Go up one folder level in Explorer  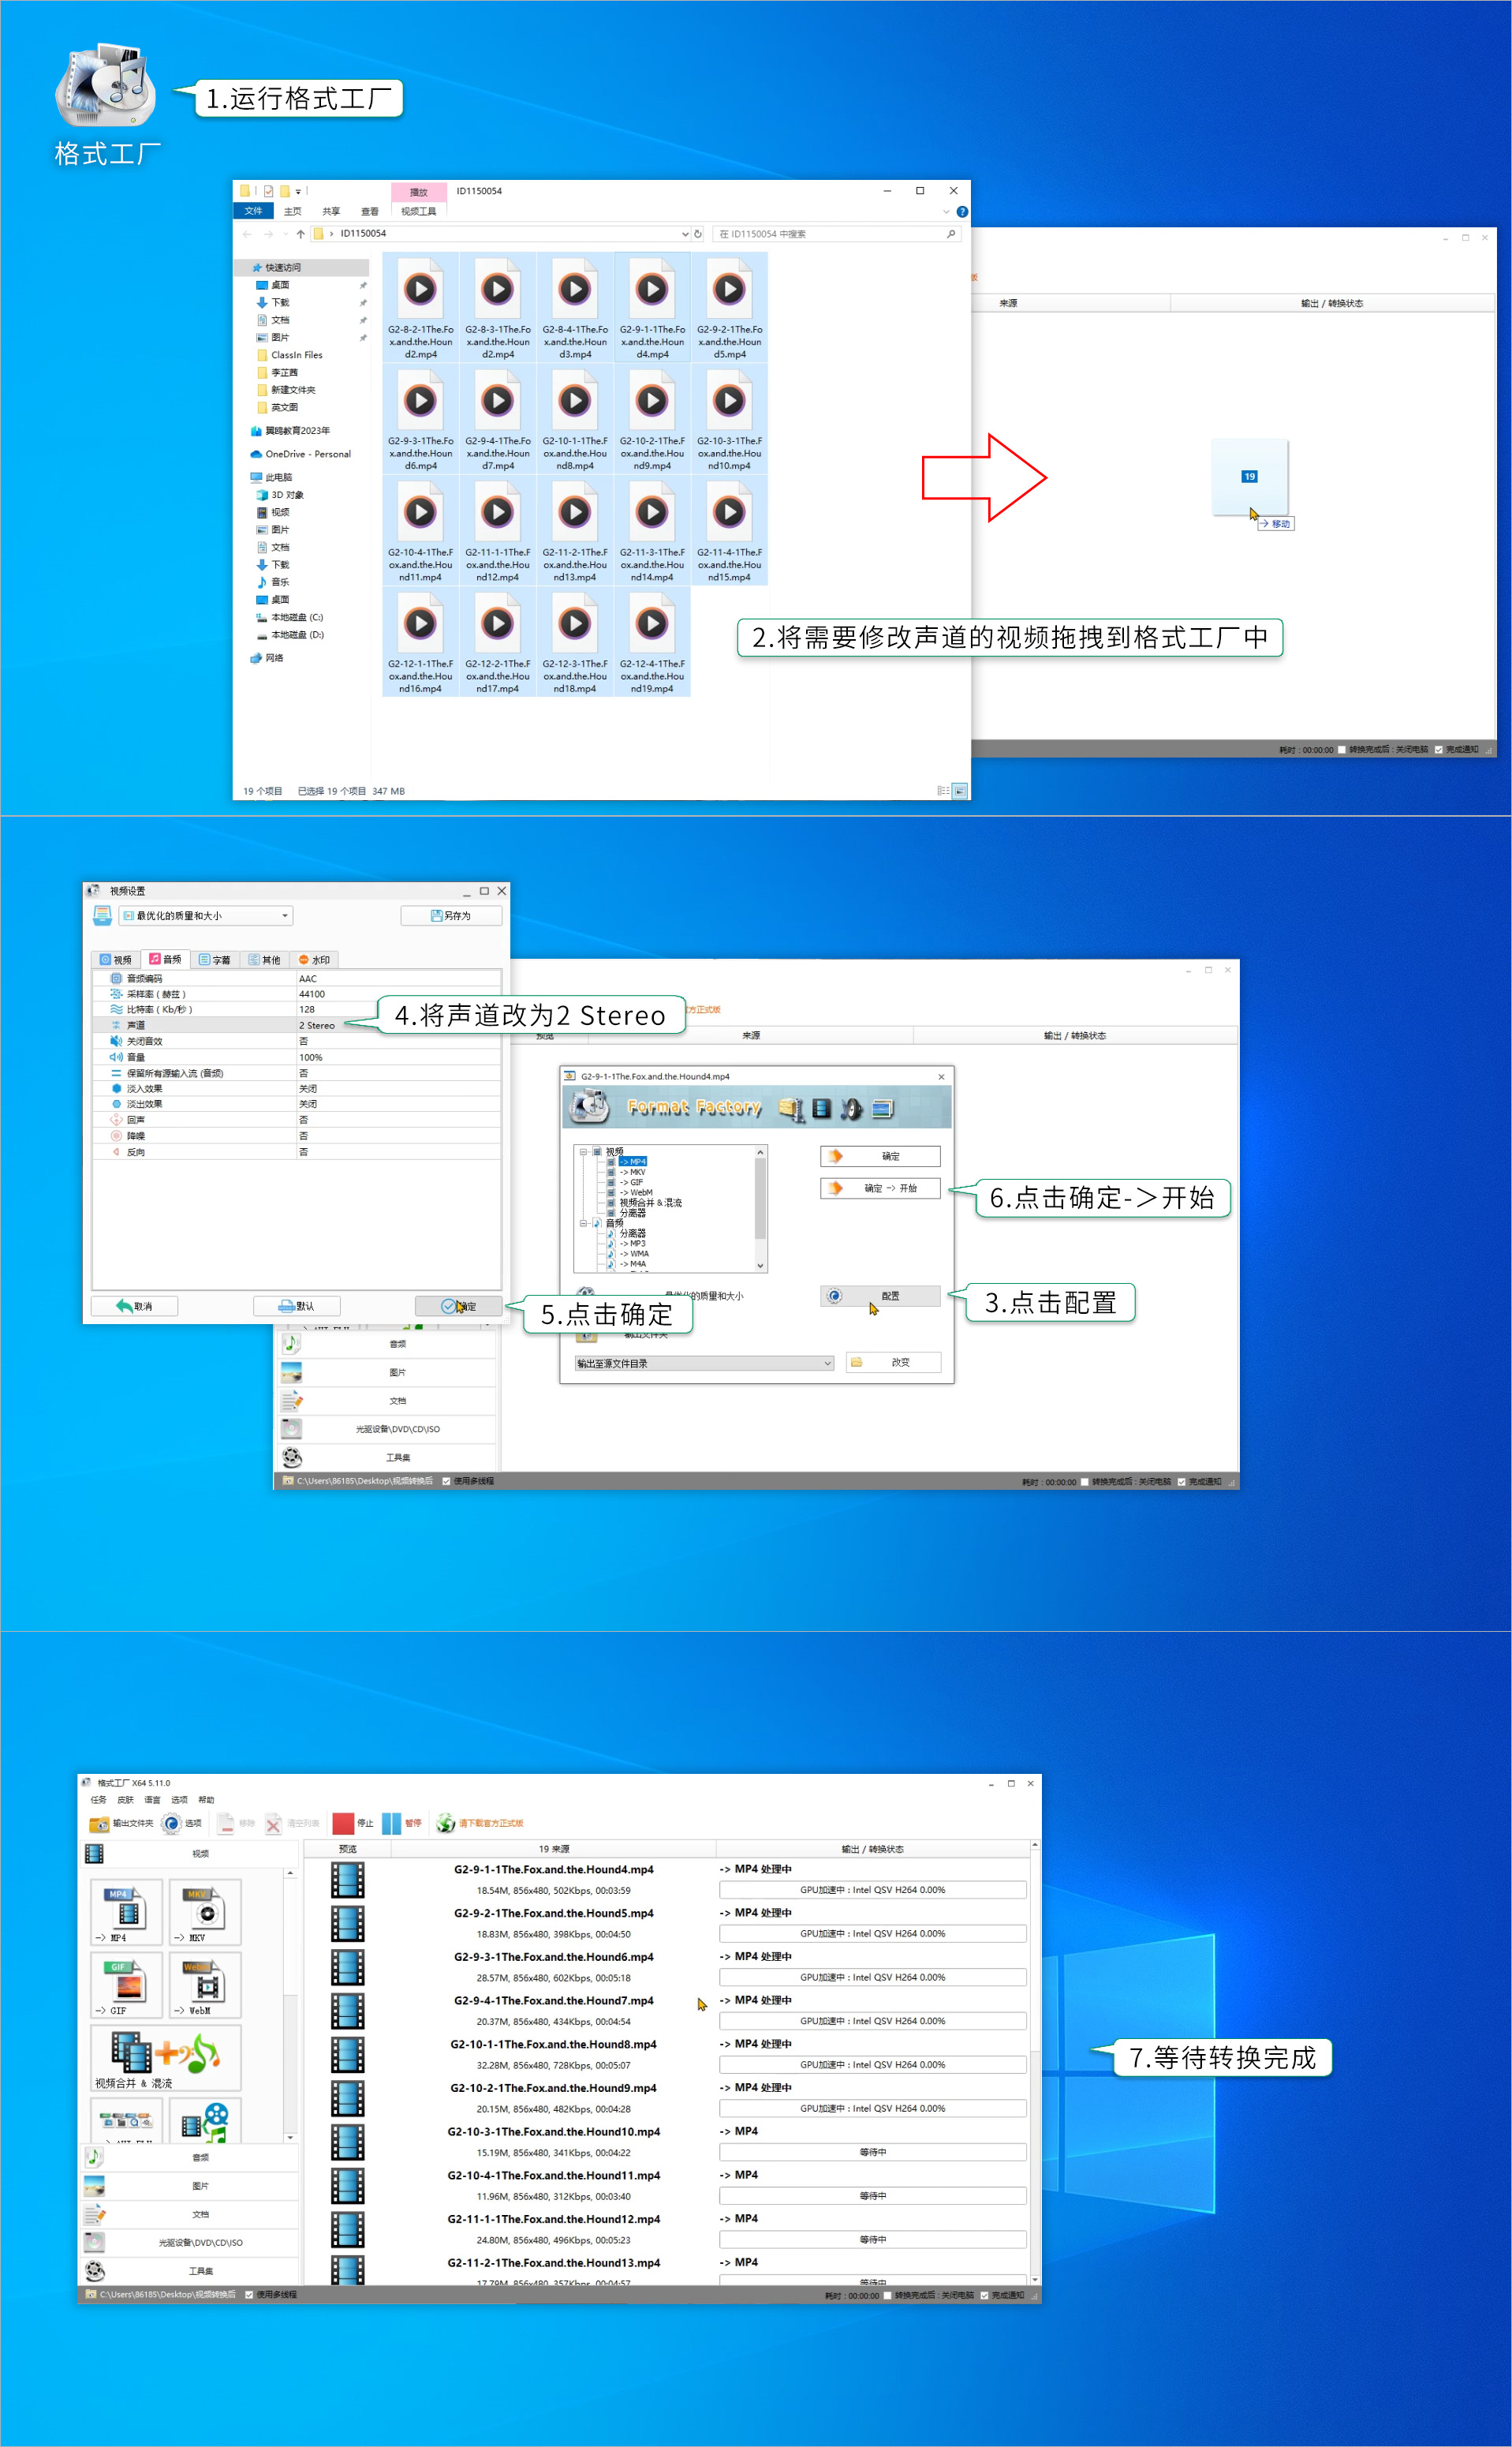[x=300, y=234]
